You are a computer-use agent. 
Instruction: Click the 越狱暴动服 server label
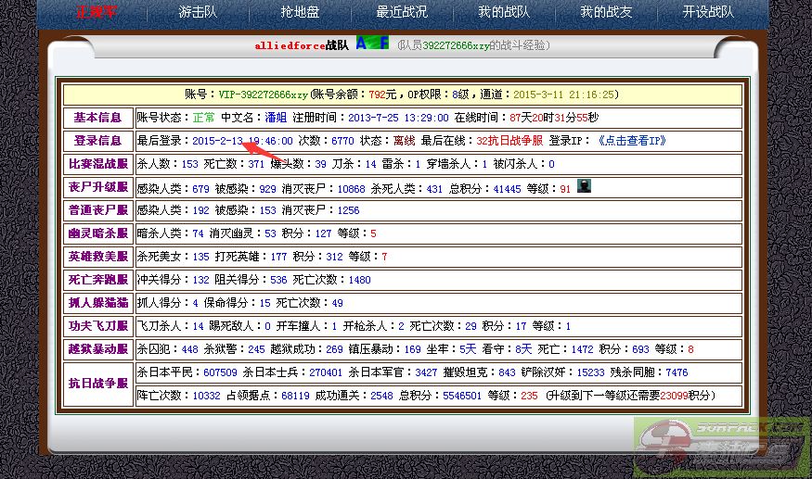(97, 349)
